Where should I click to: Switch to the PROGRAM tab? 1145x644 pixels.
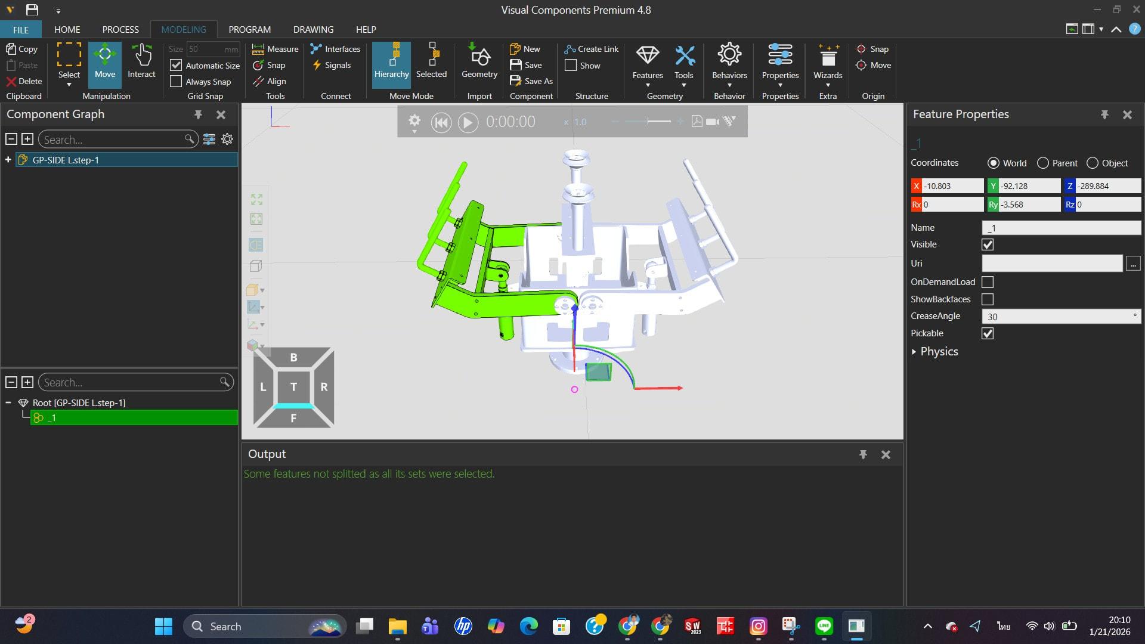pos(249,29)
